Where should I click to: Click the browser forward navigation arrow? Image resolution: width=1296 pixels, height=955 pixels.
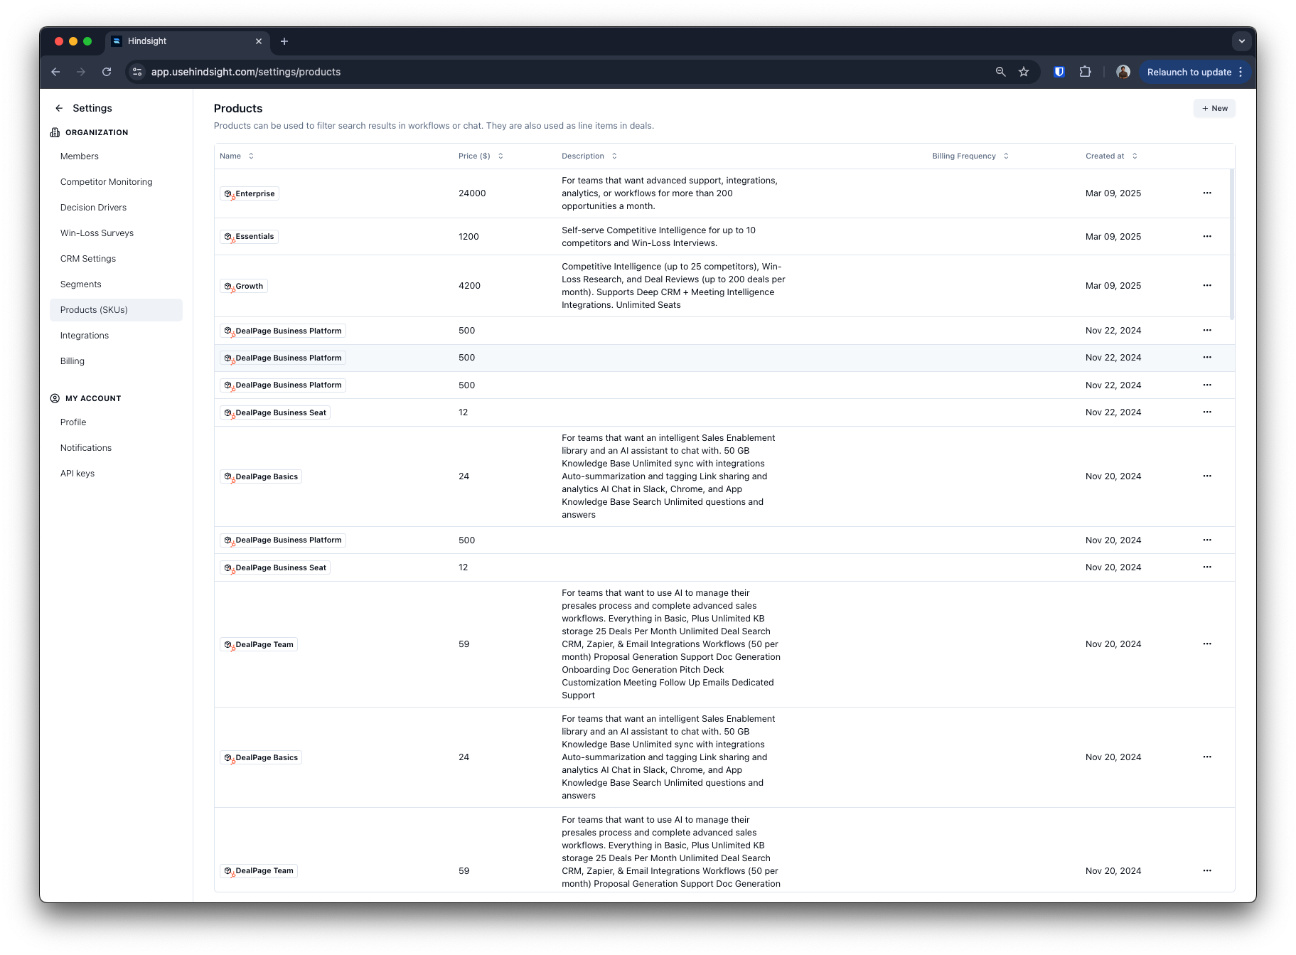tap(81, 72)
